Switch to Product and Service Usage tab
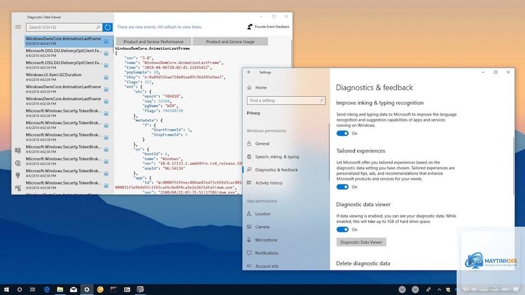The height and width of the screenshot is (295, 525). 230,42
